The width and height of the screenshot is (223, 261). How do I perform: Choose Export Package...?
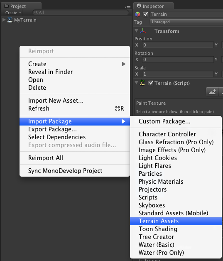pyautogui.click(x=75, y=129)
